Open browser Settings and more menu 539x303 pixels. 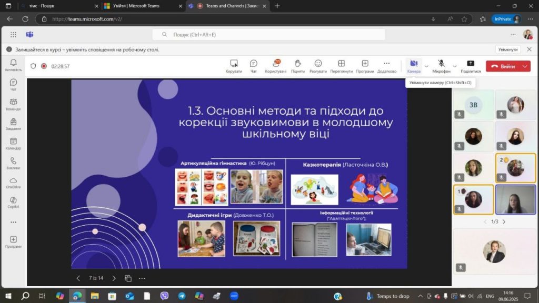point(531,19)
